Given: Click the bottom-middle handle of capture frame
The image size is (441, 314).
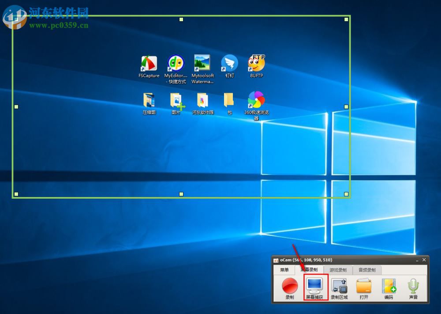Looking at the screenshot, I should 181,194.
